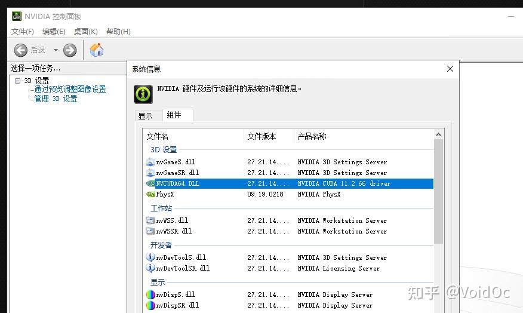Click the nvGameS.dll file icon
This screenshot has width=523, height=313.
(150, 162)
